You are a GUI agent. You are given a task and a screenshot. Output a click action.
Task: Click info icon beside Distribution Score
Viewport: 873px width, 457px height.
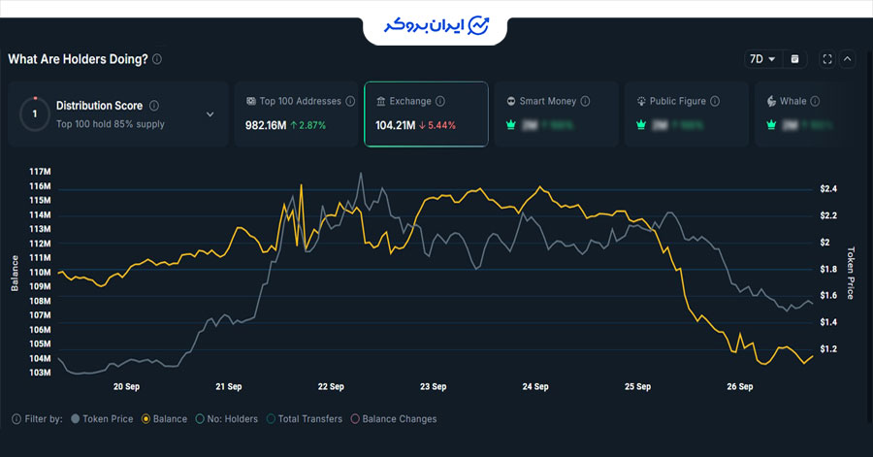pyautogui.click(x=154, y=106)
